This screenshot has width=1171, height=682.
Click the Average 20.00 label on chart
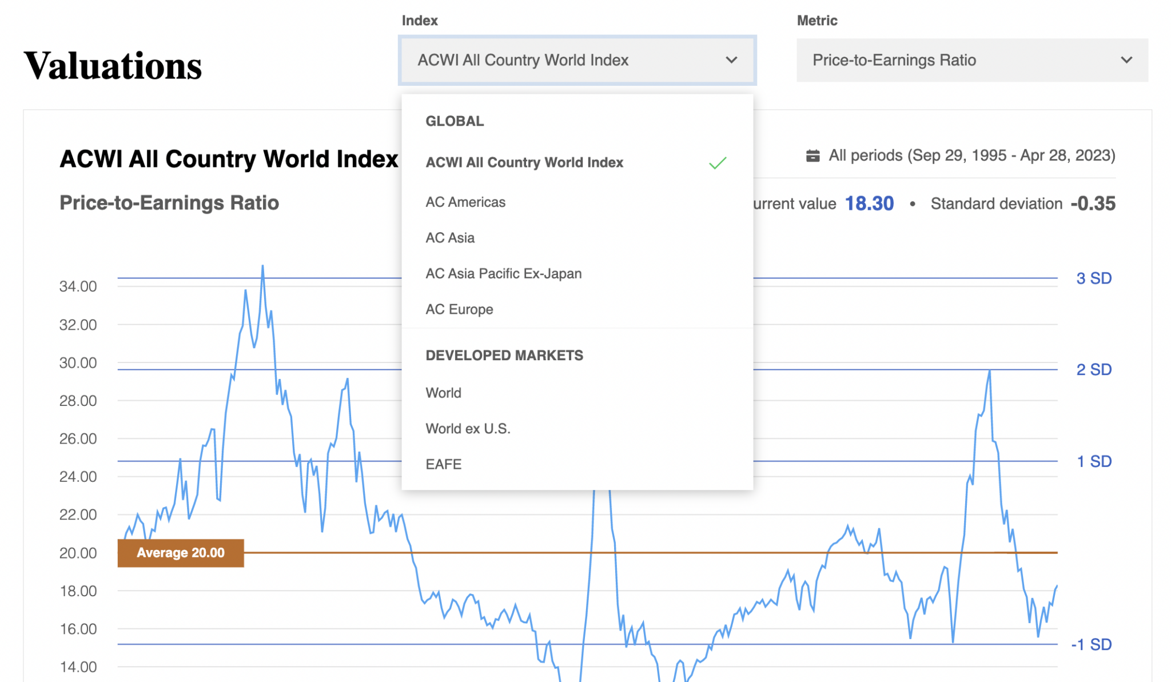(x=180, y=552)
